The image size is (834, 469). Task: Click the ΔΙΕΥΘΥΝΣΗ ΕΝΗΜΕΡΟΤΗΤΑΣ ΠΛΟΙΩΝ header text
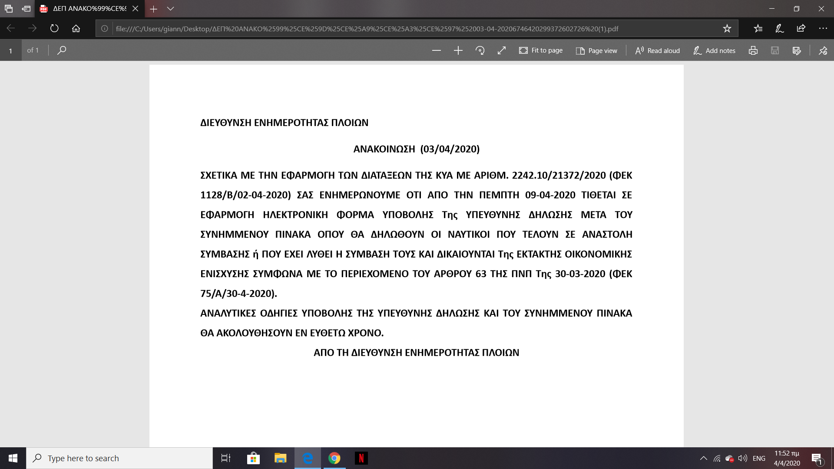(284, 122)
